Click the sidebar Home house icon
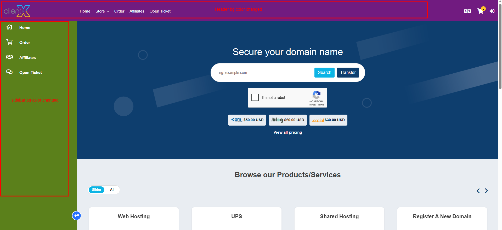The width and height of the screenshot is (502, 230). coord(9,27)
